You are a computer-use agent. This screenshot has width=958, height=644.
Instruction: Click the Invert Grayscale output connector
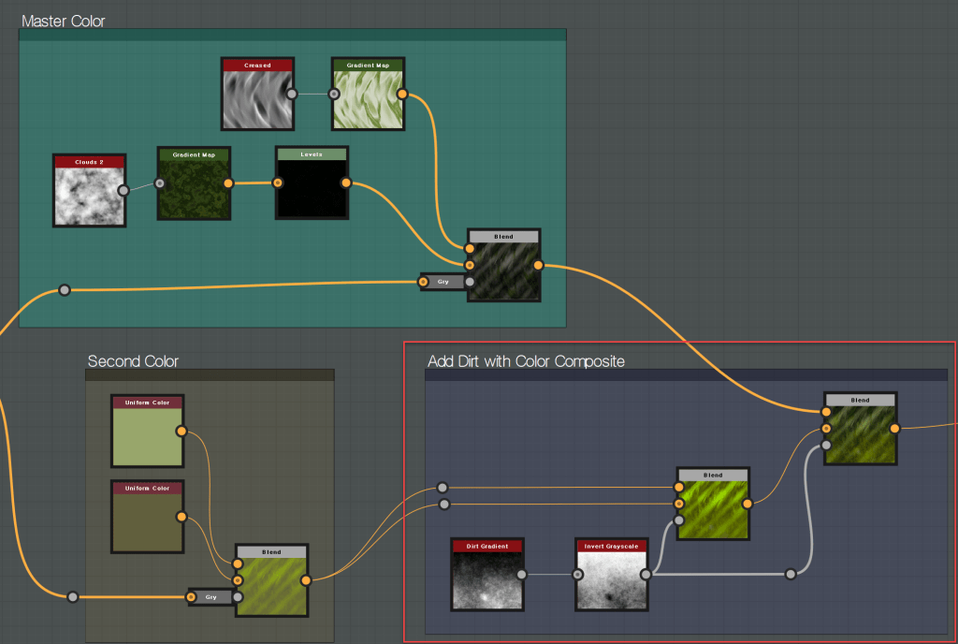click(x=646, y=574)
